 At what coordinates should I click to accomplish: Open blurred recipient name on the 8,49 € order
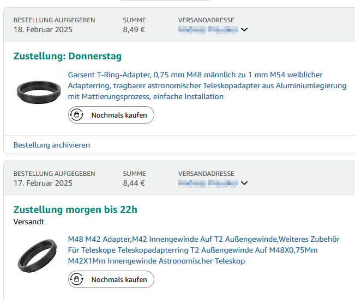(x=208, y=29)
